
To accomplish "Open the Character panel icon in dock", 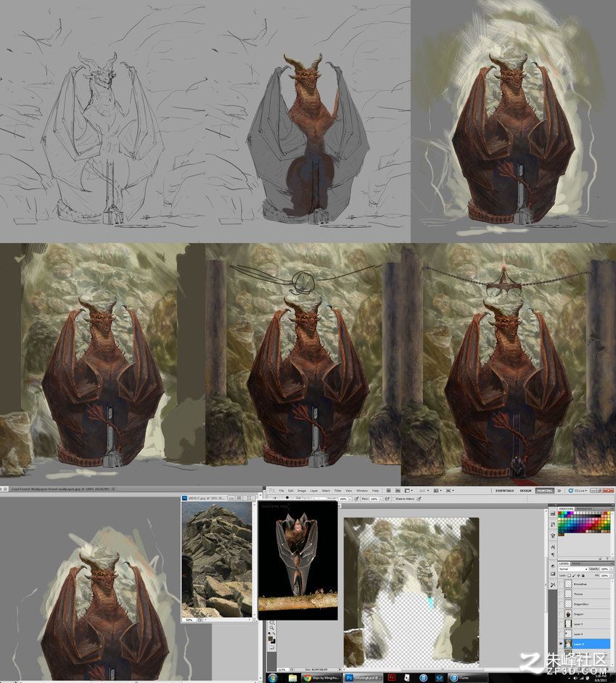I will 553,547.
